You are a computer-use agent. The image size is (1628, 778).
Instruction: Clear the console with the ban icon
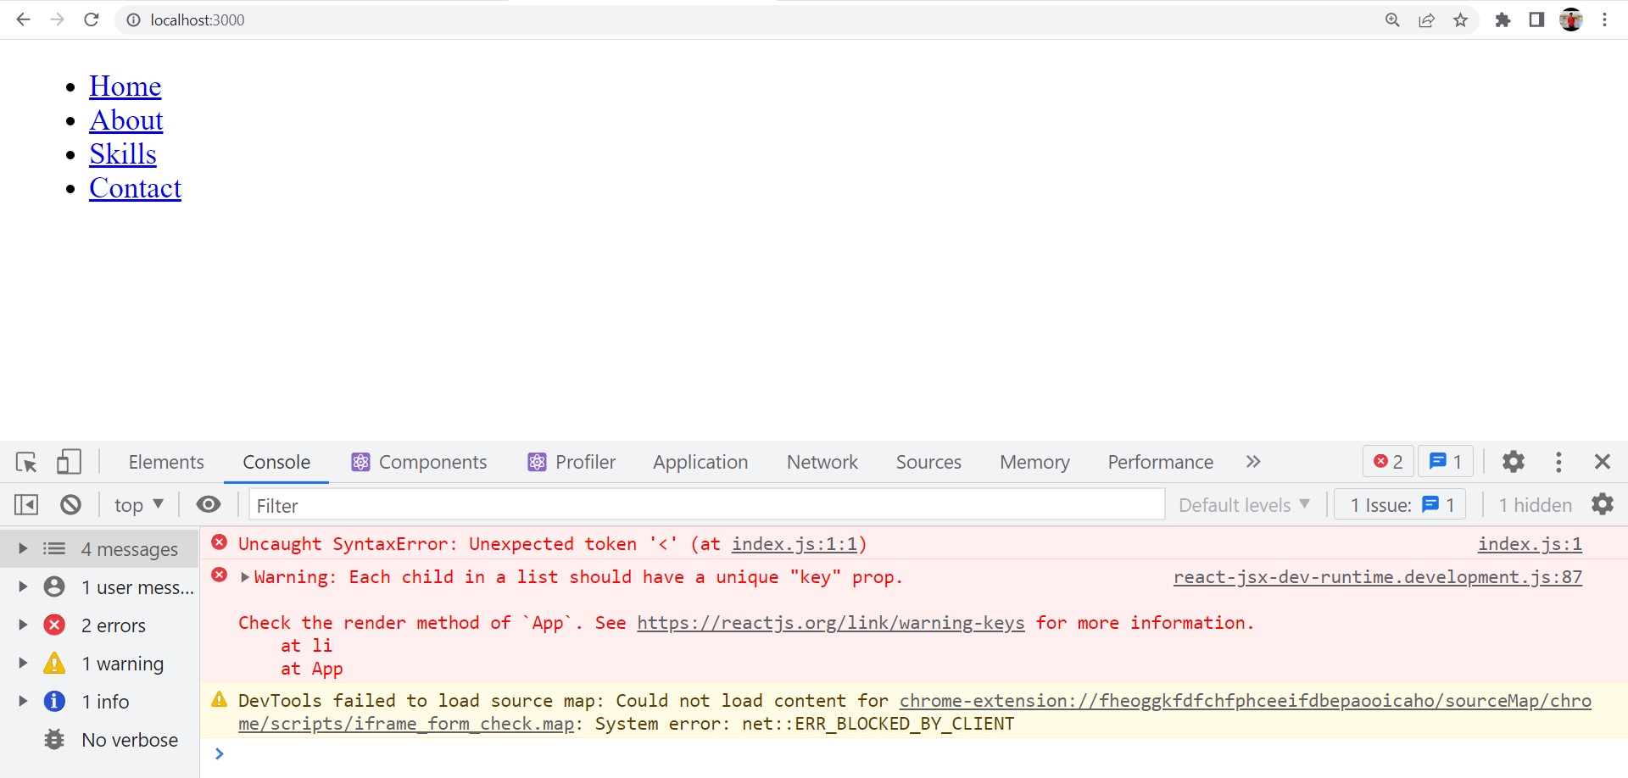(x=70, y=505)
